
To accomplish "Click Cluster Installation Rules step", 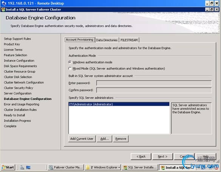I will [x=20, y=110].
